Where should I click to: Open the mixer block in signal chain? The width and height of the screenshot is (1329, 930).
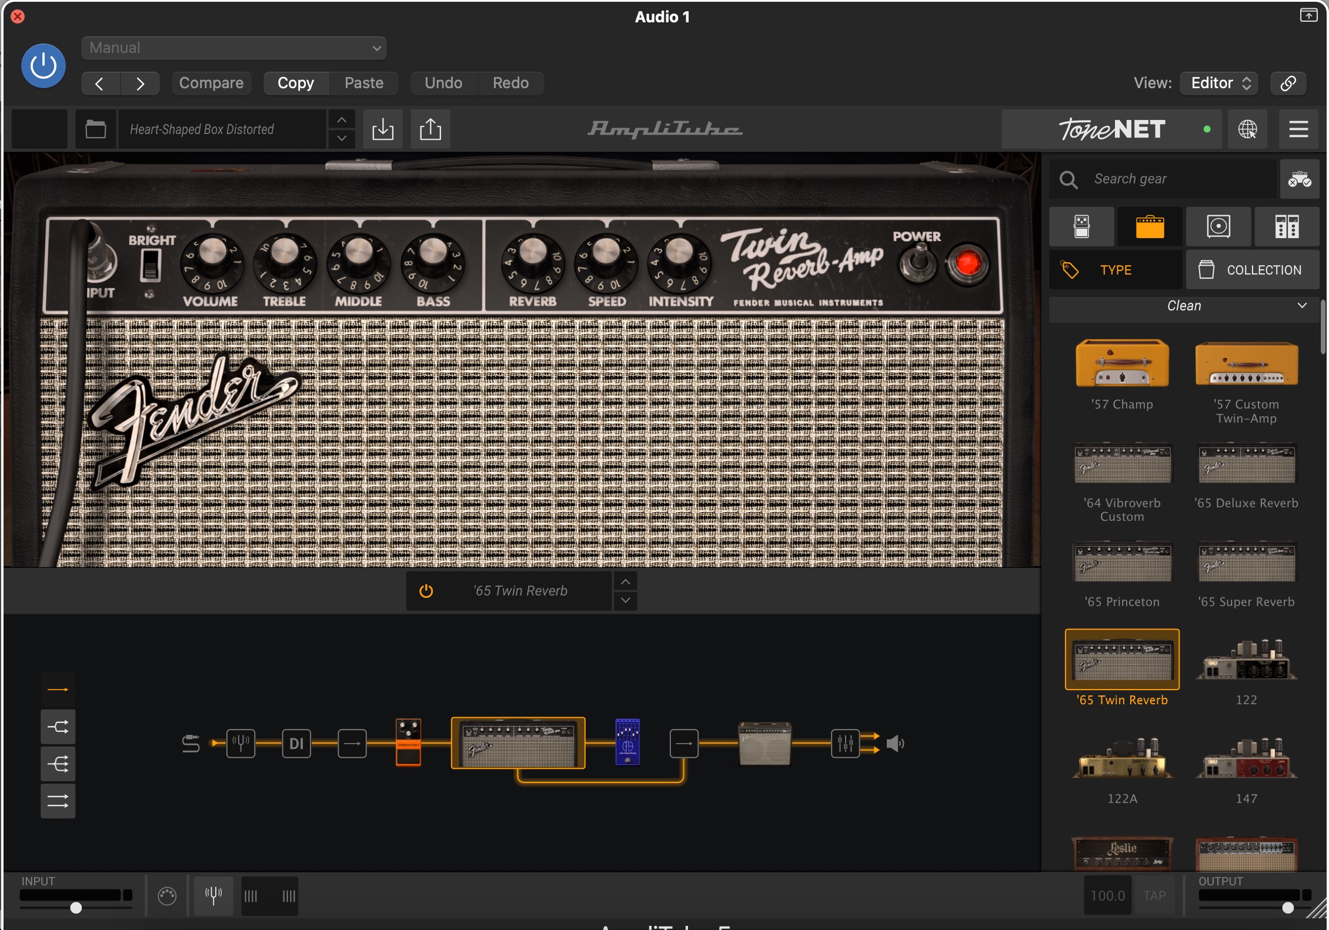(x=845, y=744)
